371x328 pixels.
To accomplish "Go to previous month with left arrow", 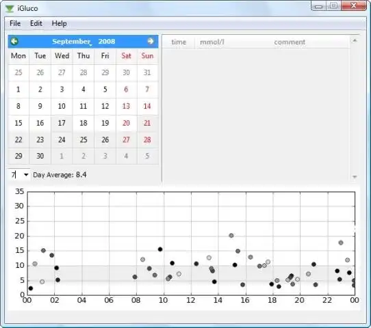I will 14,41.
